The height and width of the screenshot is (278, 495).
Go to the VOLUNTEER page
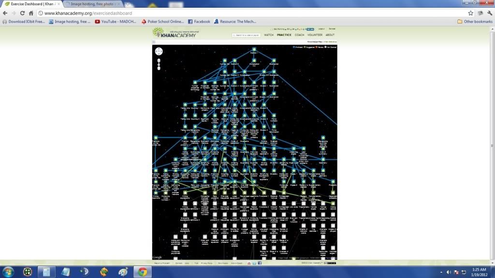pyautogui.click(x=315, y=35)
